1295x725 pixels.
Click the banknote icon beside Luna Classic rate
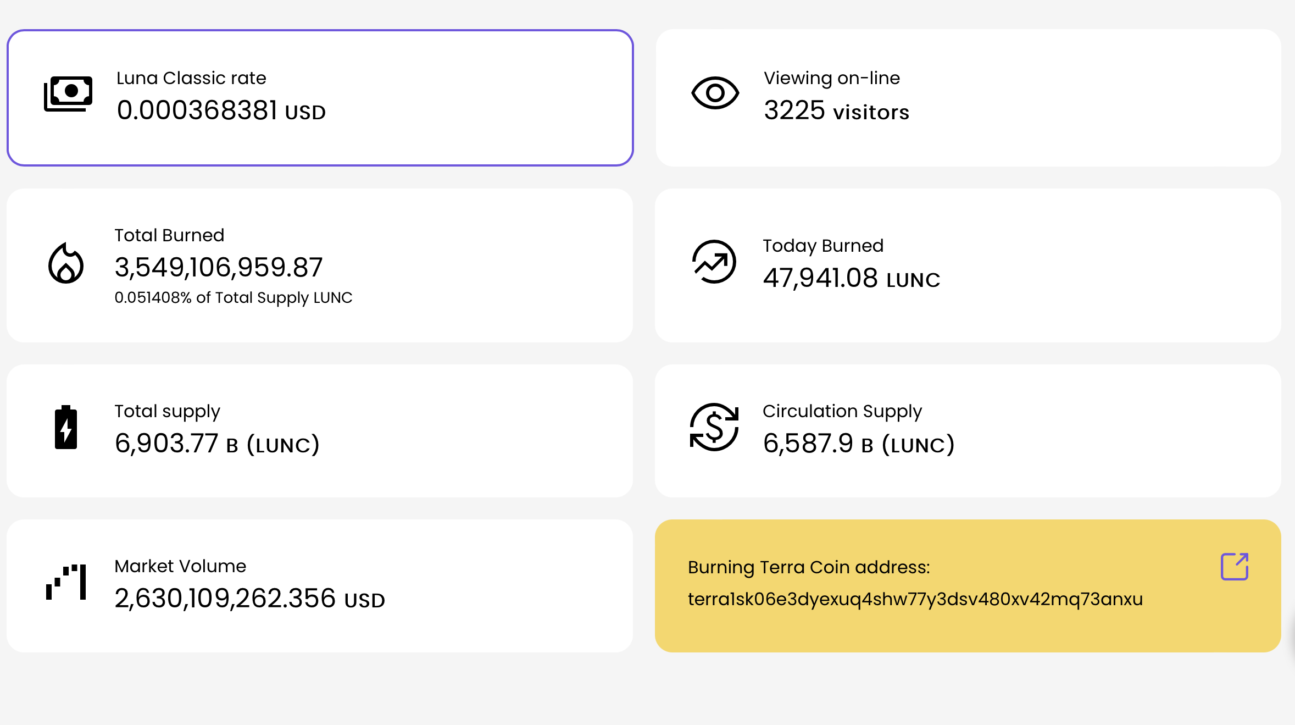tap(68, 93)
